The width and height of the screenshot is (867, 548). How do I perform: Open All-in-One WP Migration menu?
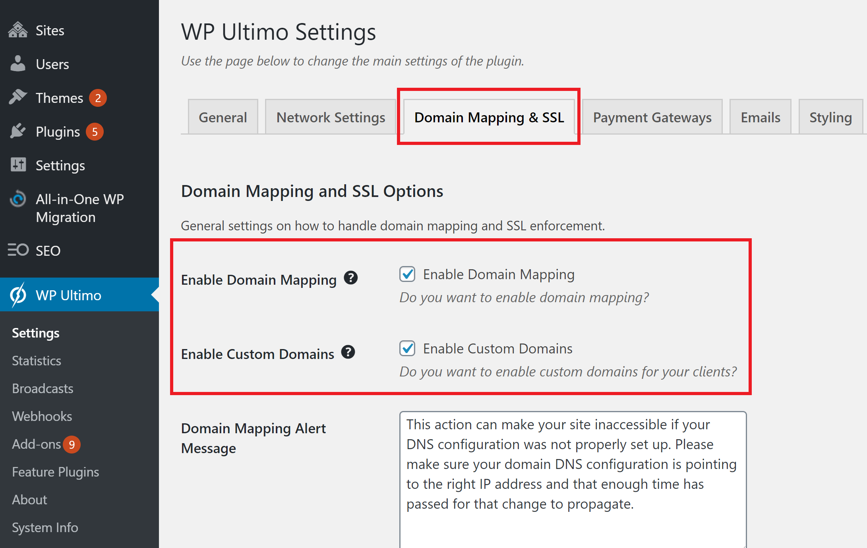click(79, 208)
